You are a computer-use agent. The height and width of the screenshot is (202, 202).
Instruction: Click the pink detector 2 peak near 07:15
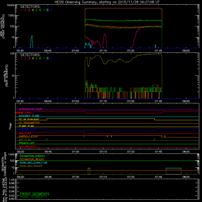tap(105, 41)
